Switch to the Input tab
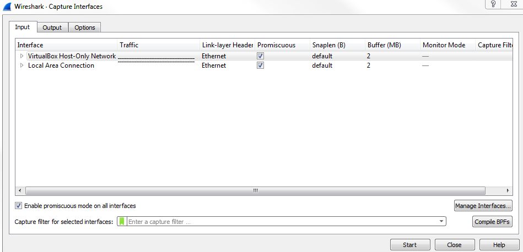Screen dimensions: 523x252 click(x=23, y=27)
